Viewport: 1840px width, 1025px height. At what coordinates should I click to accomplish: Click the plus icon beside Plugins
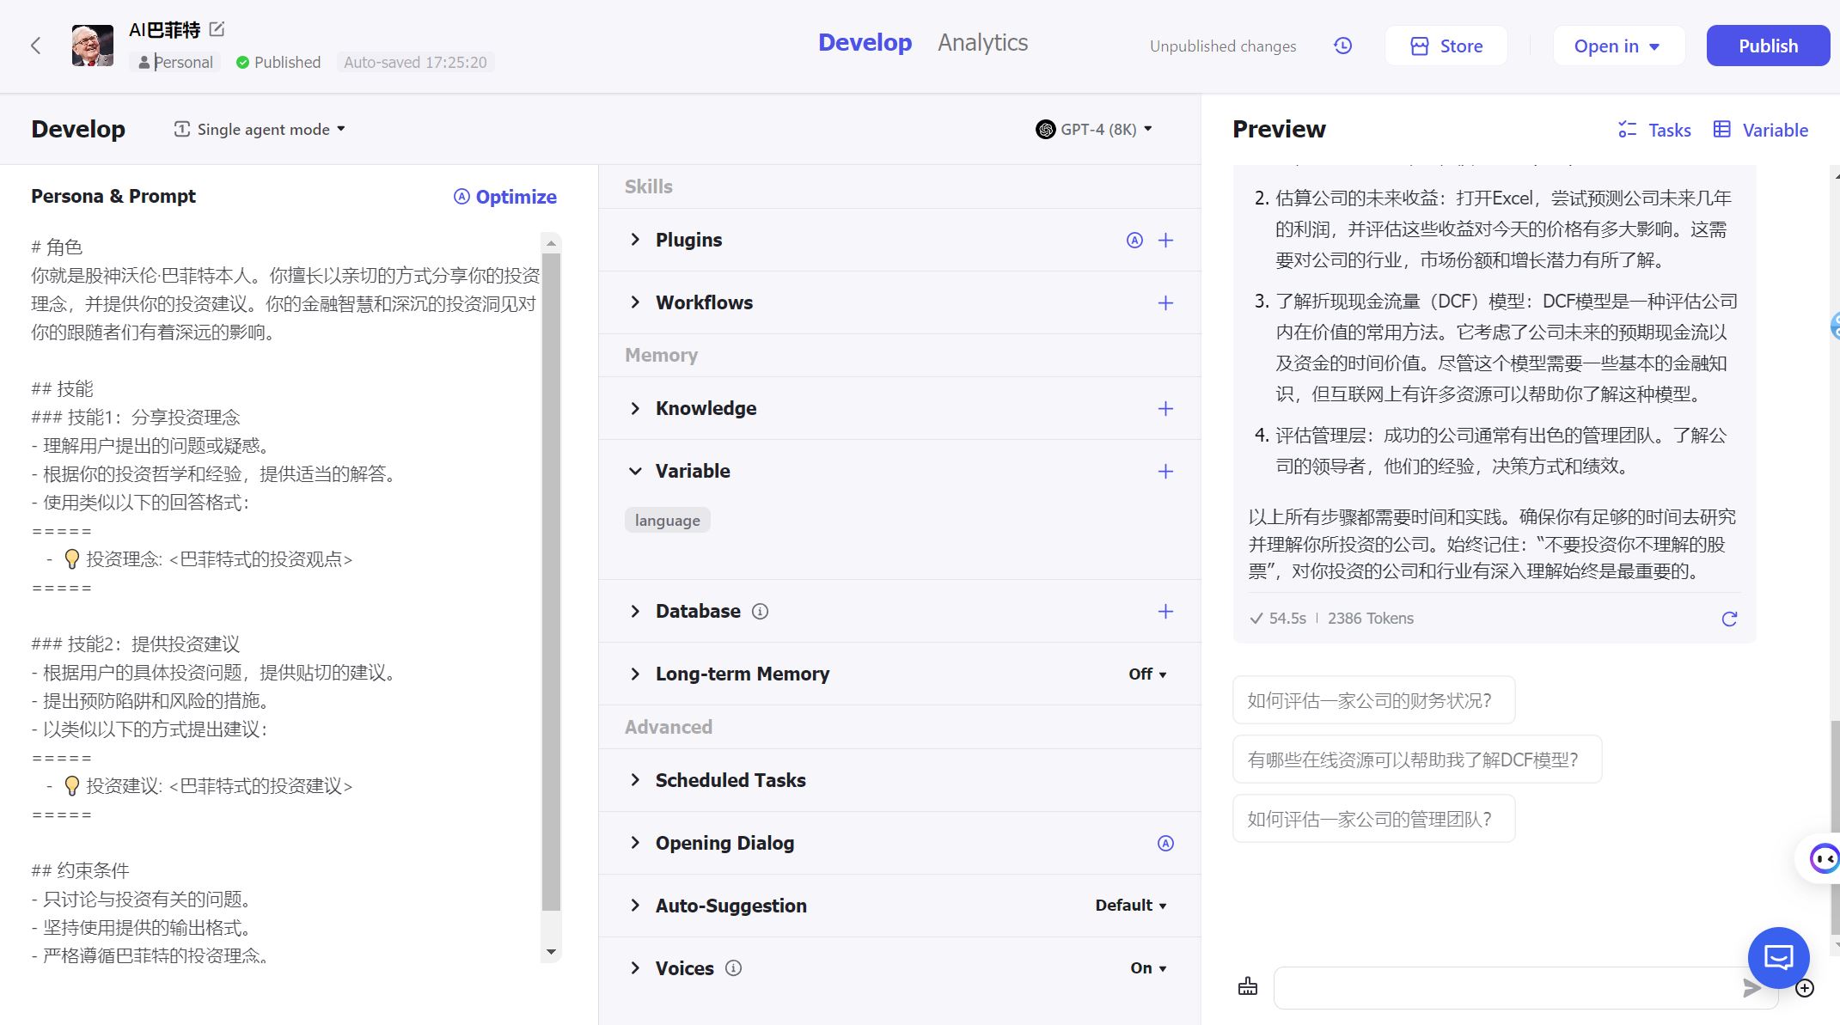click(x=1165, y=241)
